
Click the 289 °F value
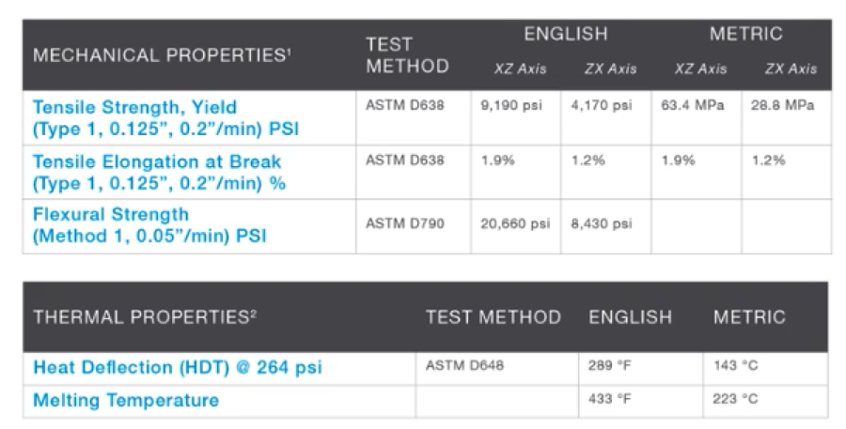pos(609,365)
